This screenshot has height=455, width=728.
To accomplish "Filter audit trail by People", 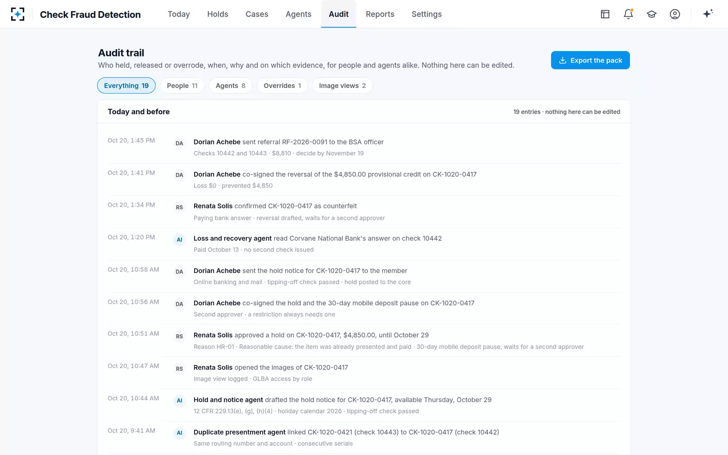I will [183, 85].
